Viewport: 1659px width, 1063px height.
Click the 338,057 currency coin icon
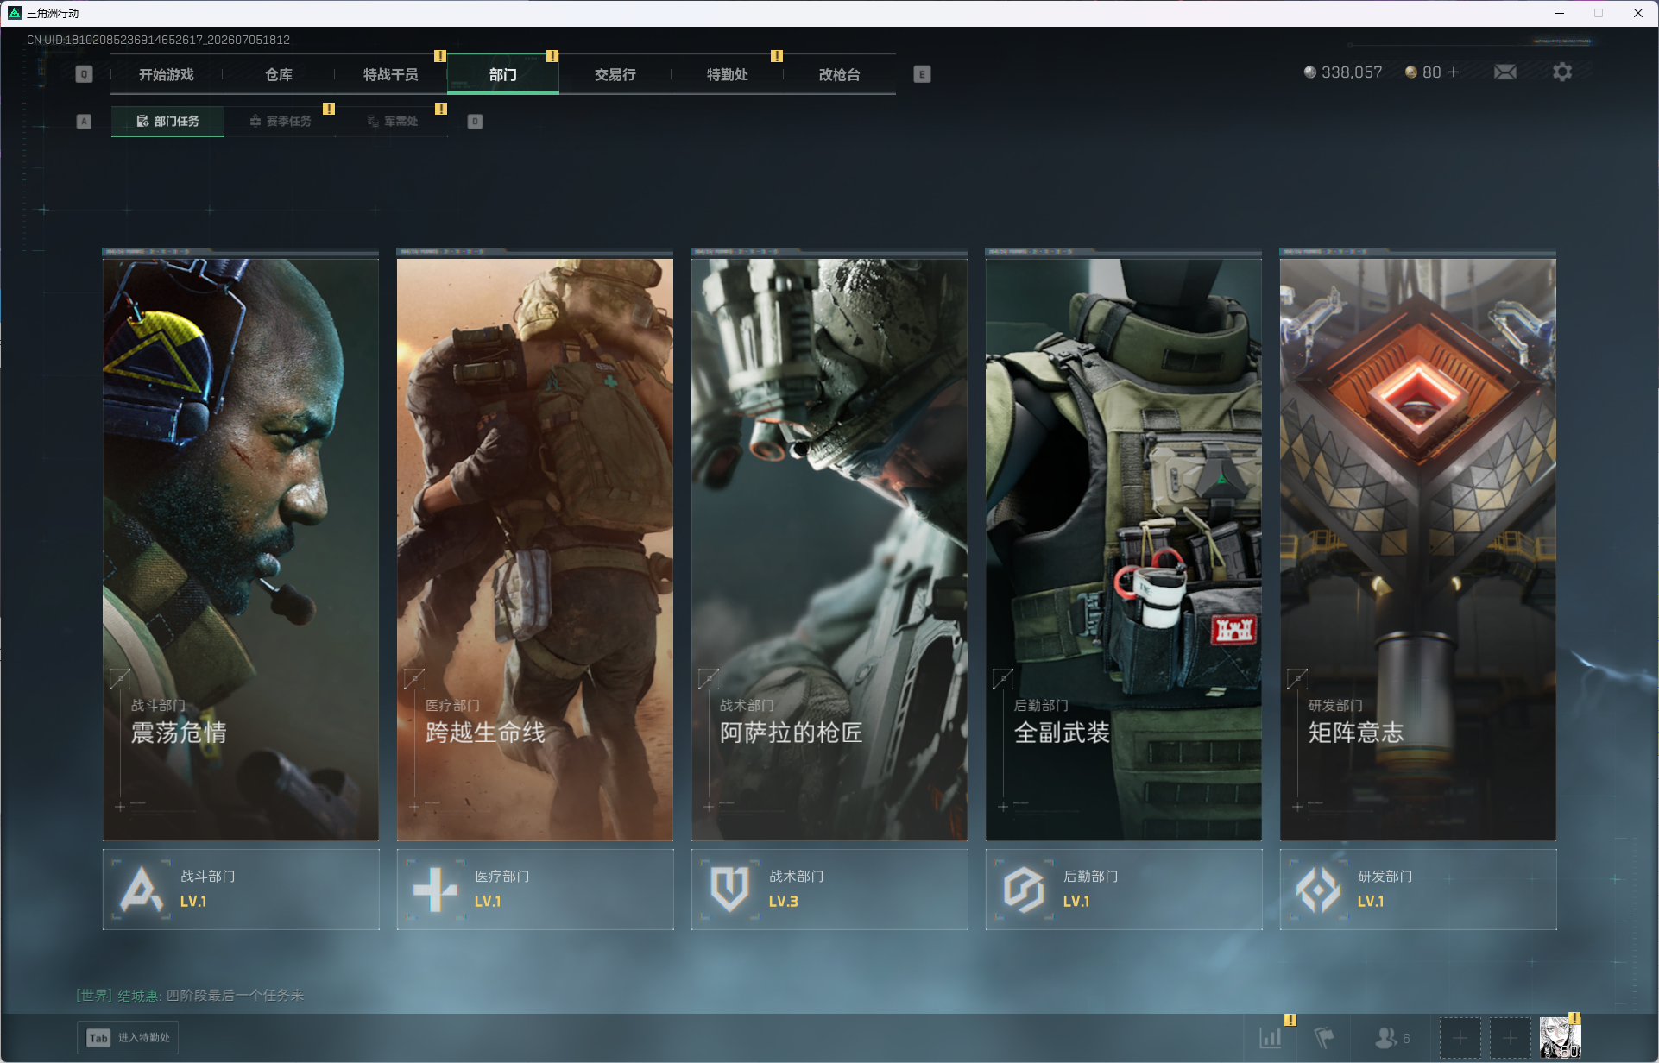(x=1310, y=72)
